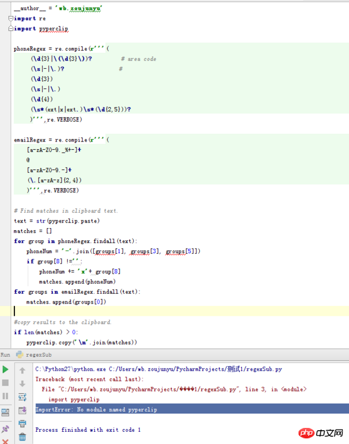The width and height of the screenshot is (349, 444).
Task: Click the Stop process square icon
Action: pos(6,382)
